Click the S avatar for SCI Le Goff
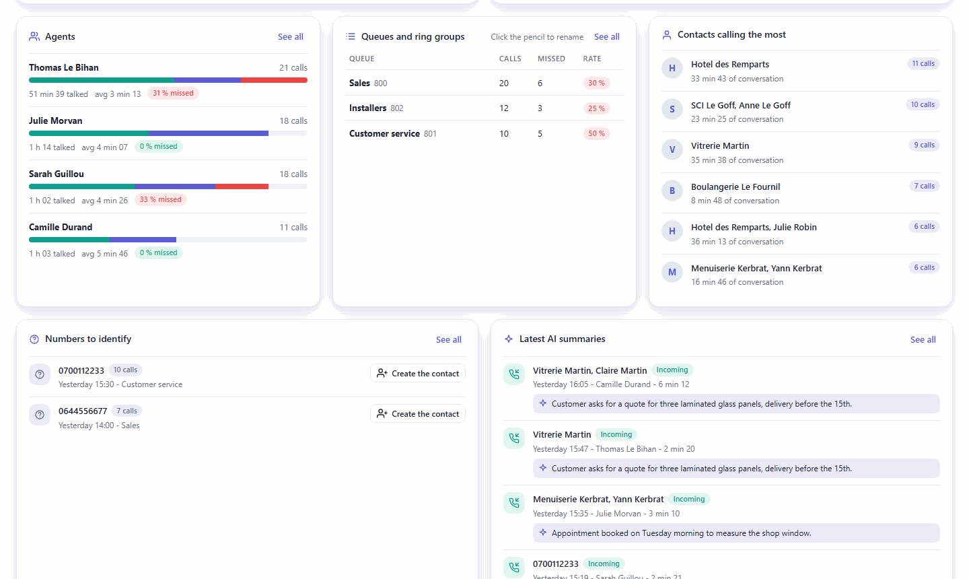The image size is (969, 579). point(672,109)
